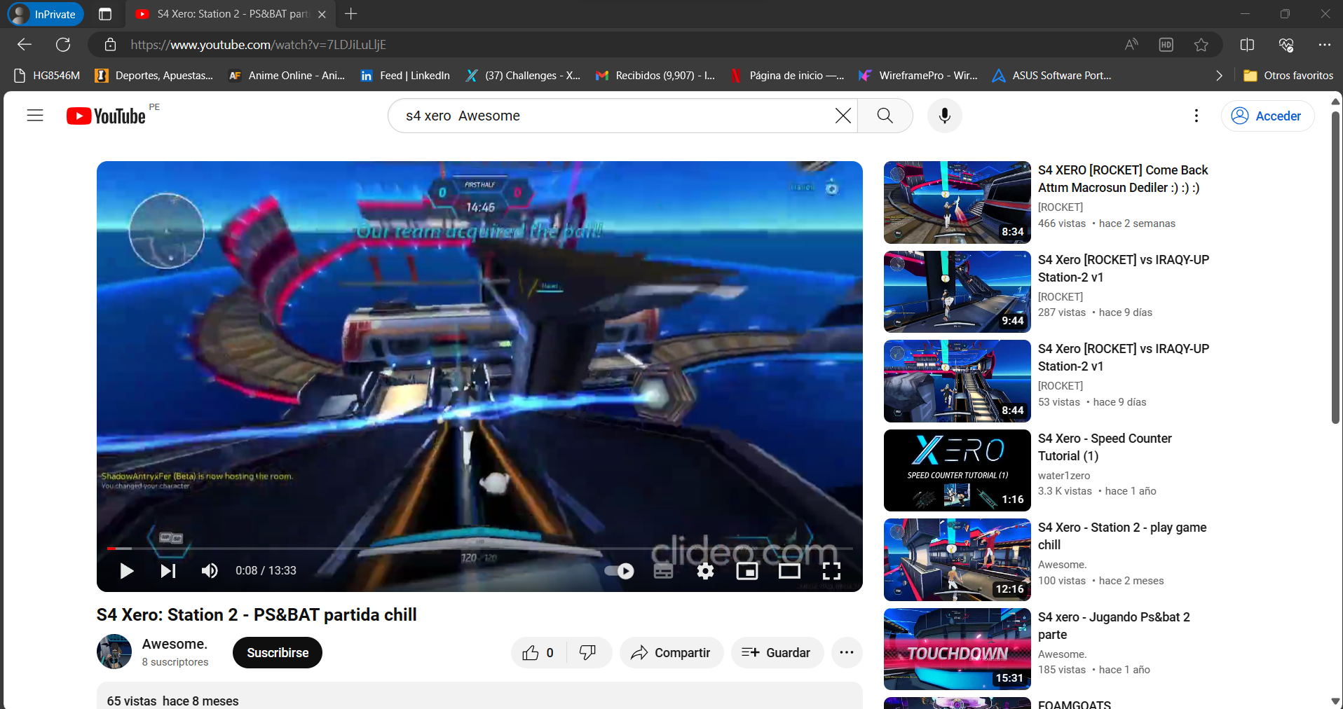Toggle the autoplay switch
Image resolution: width=1343 pixels, height=709 pixels.
(x=620, y=571)
